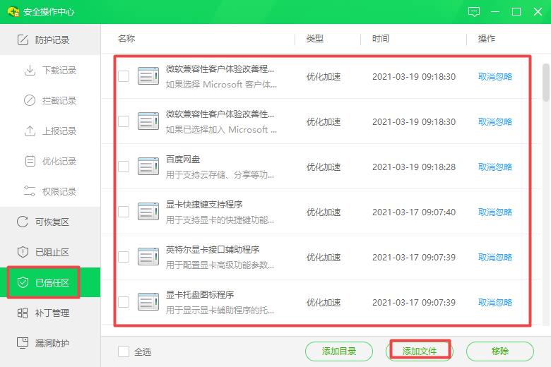Click the 添加目录 button
The height and width of the screenshot is (367, 551).
pyautogui.click(x=339, y=351)
